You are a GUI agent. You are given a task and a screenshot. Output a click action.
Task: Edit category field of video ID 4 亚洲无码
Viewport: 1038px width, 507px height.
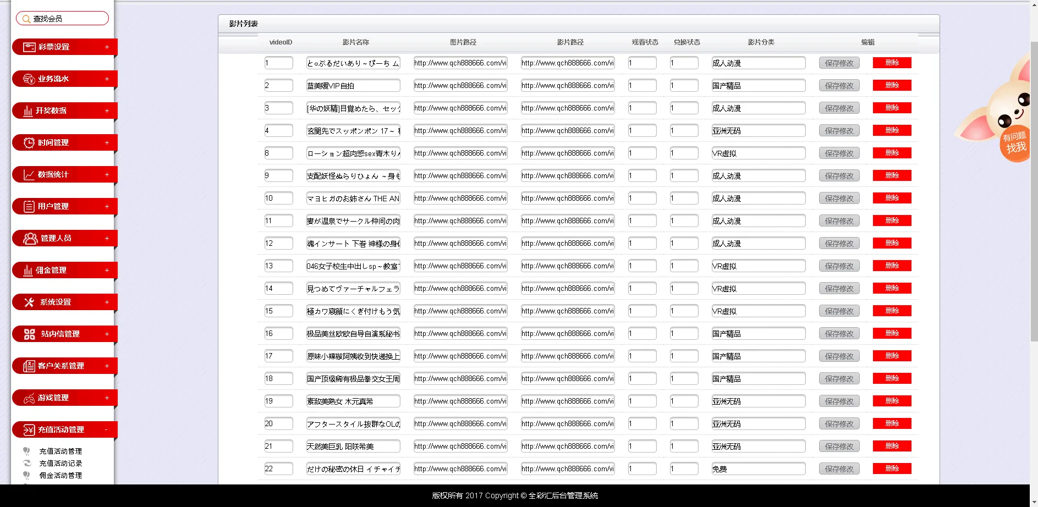(759, 131)
